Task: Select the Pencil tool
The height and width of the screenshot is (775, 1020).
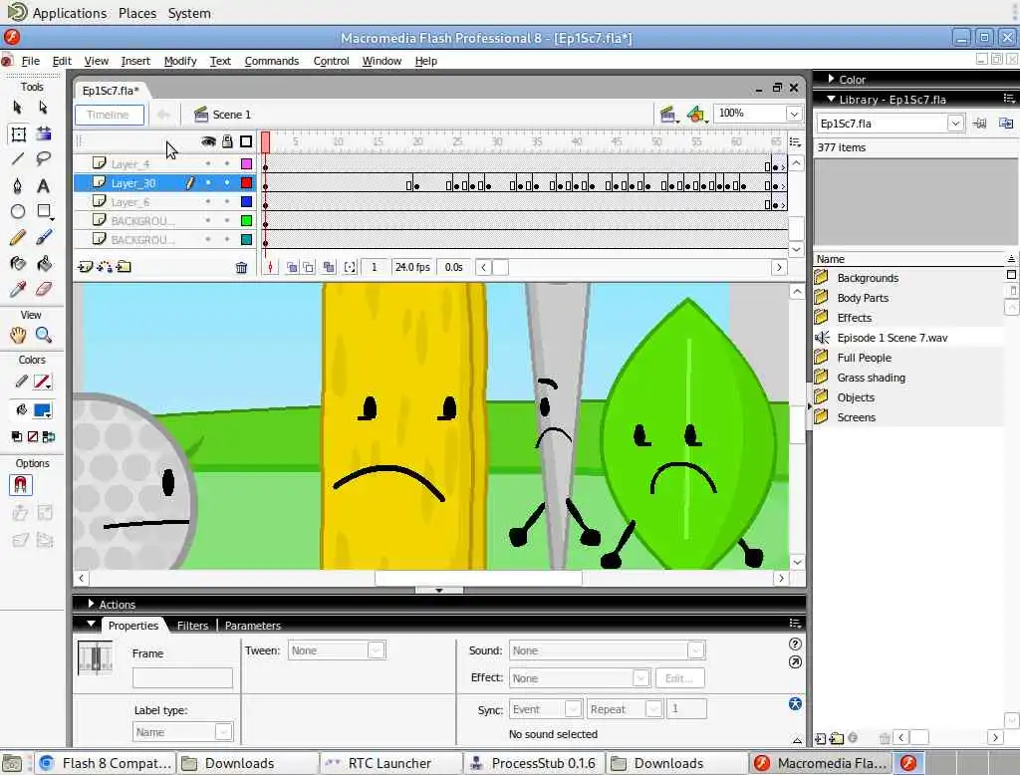Action: [x=18, y=237]
